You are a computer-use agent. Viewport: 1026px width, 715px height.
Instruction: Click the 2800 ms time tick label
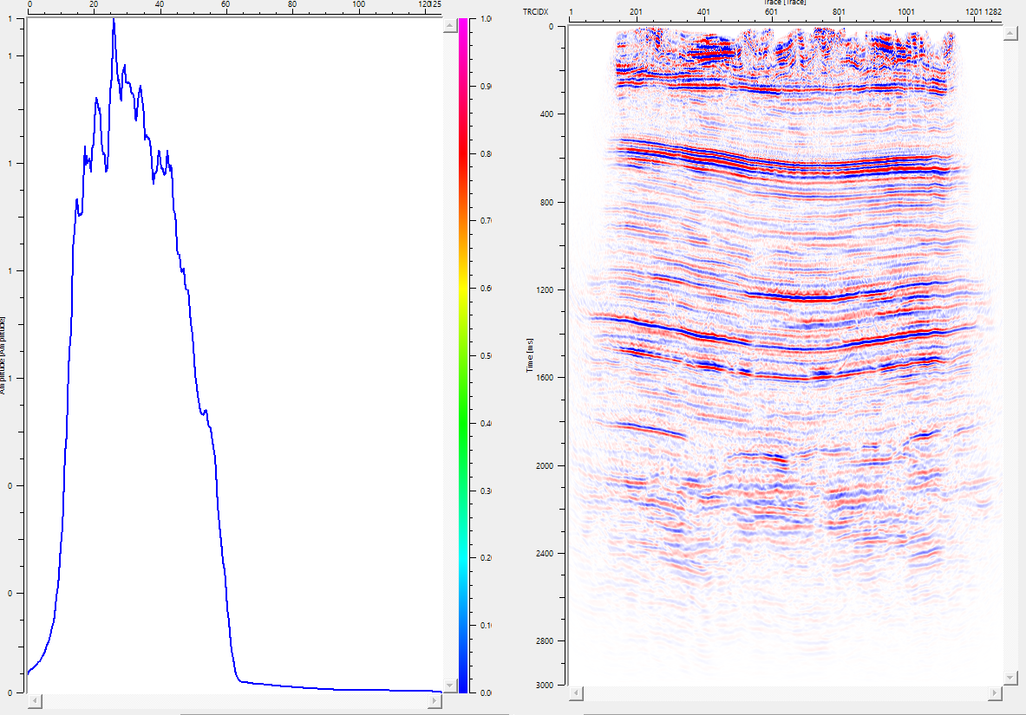pos(545,641)
